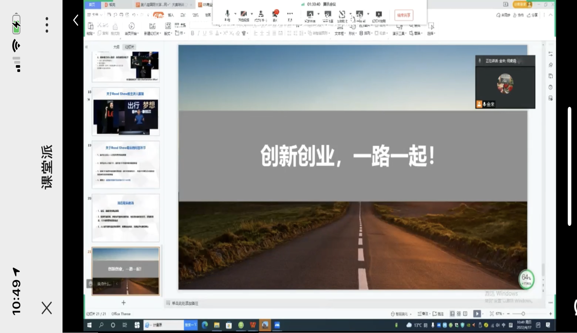Screen dimensions: 577x333
Task: Click the back arrow in the phone app
Action: pyautogui.click(x=76, y=20)
